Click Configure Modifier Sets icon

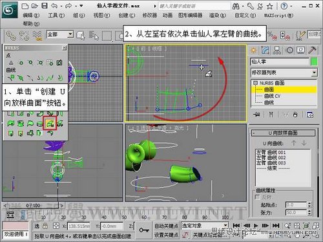310,115
